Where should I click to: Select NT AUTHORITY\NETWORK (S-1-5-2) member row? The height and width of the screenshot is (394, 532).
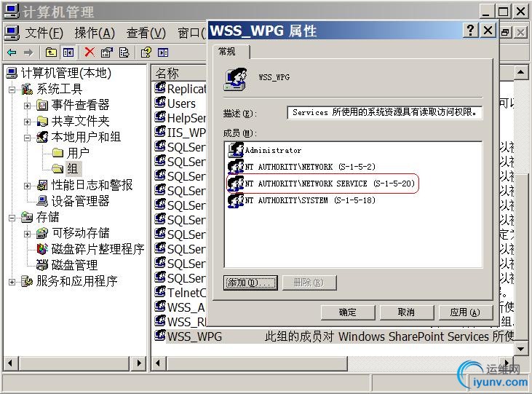click(x=302, y=167)
